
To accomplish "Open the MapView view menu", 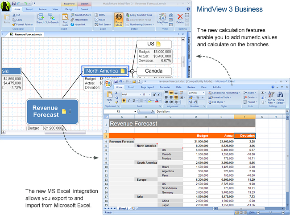I will click(162, 20).
